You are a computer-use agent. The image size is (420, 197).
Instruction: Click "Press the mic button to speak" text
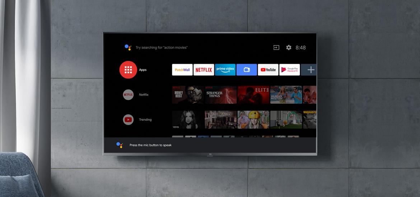tap(150, 145)
